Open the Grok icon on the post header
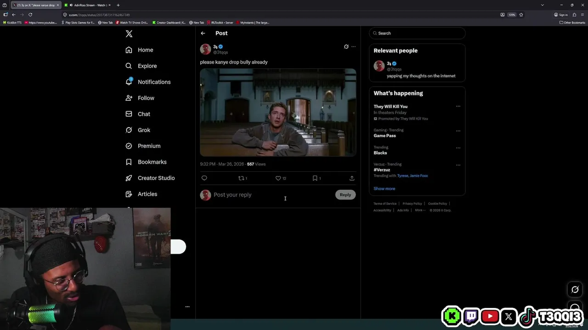Screen dimensions: 588x330 346,47
